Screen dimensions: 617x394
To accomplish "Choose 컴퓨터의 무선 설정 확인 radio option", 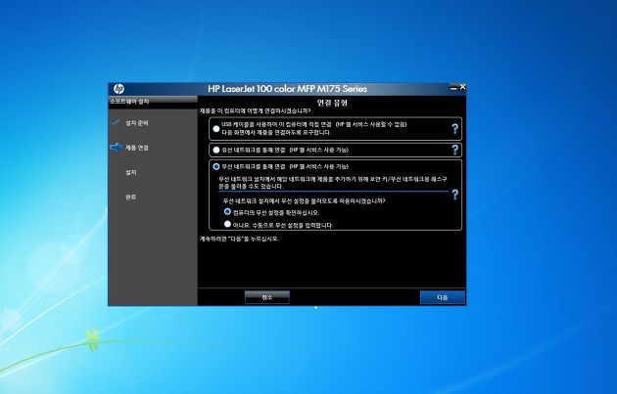I will point(227,212).
